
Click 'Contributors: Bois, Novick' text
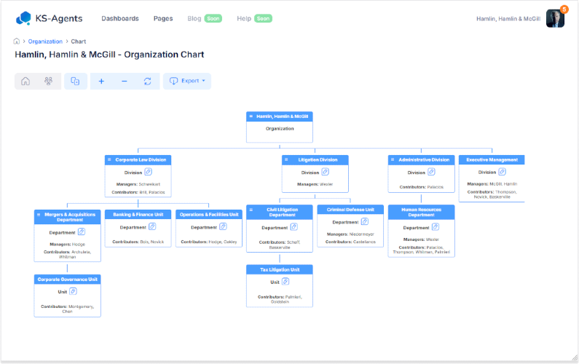[138, 242]
